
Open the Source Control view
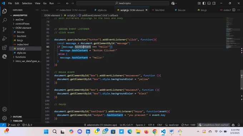pyautogui.click(x=5, y=29)
